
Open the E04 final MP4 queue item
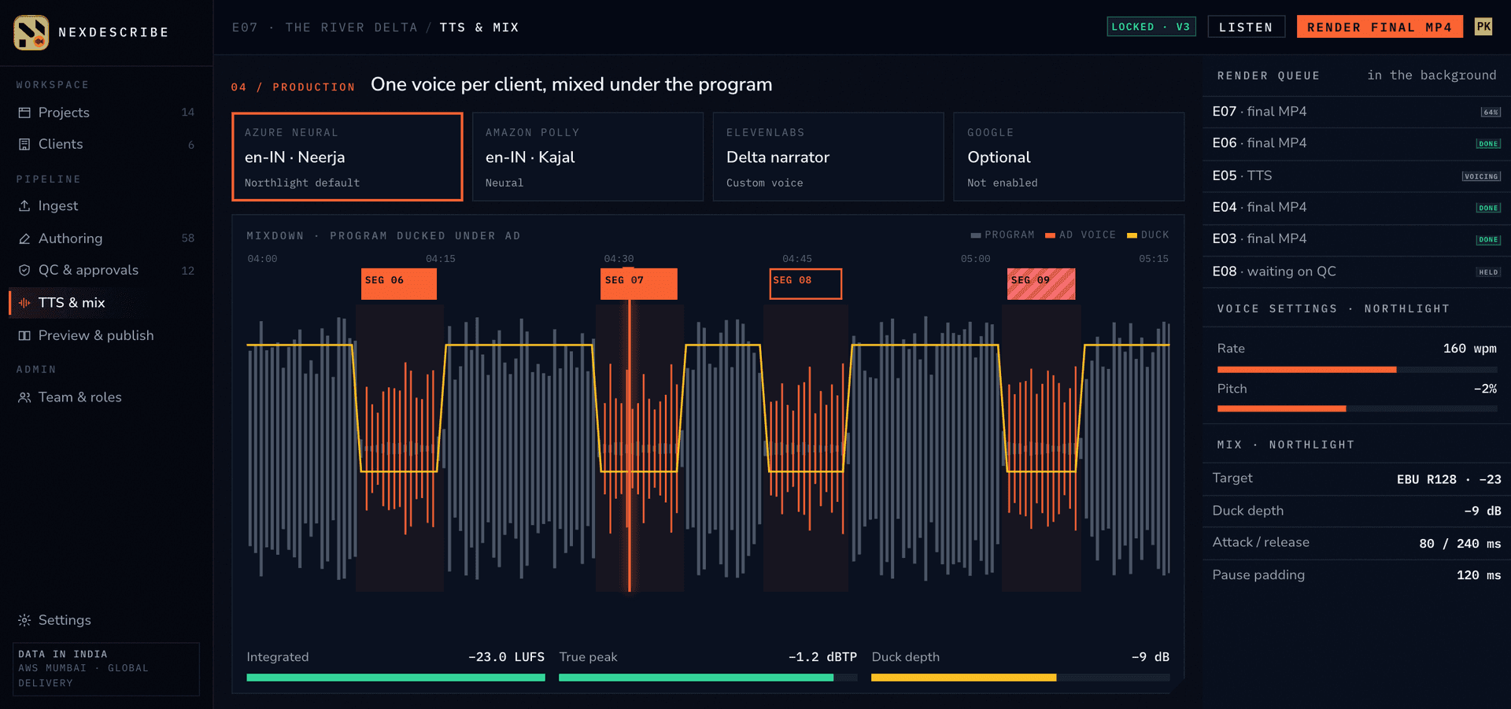(1357, 207)
